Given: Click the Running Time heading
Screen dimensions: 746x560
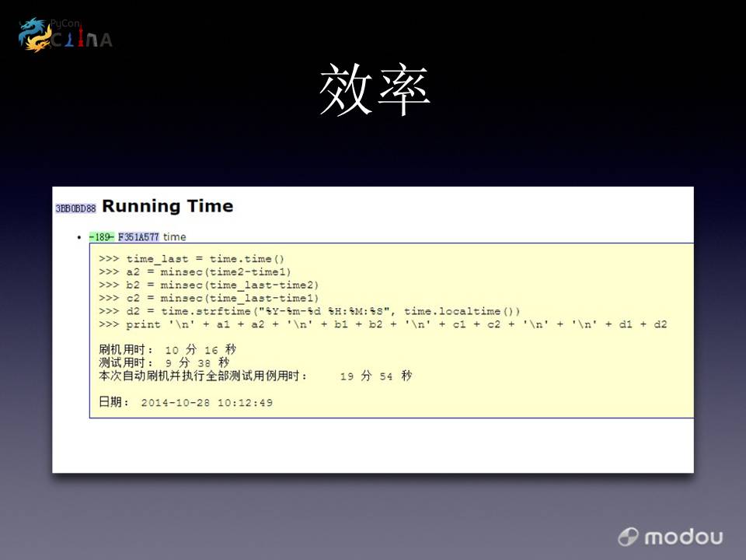Looking at the screenshot, I should (x=167, y=206).
